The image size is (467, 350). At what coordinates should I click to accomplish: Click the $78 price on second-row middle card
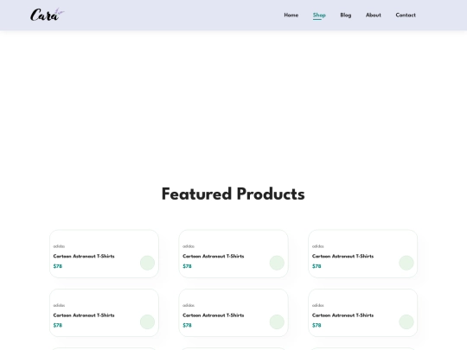[187, 325]
